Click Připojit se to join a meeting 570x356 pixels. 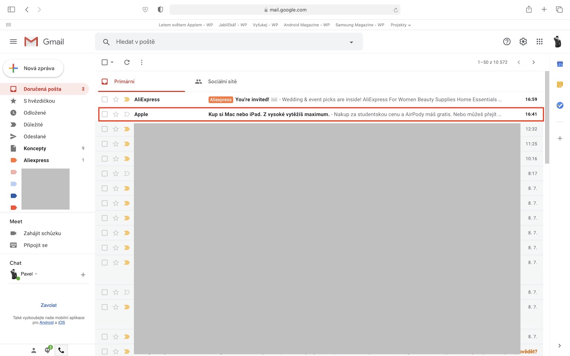[x=36, y=245]
